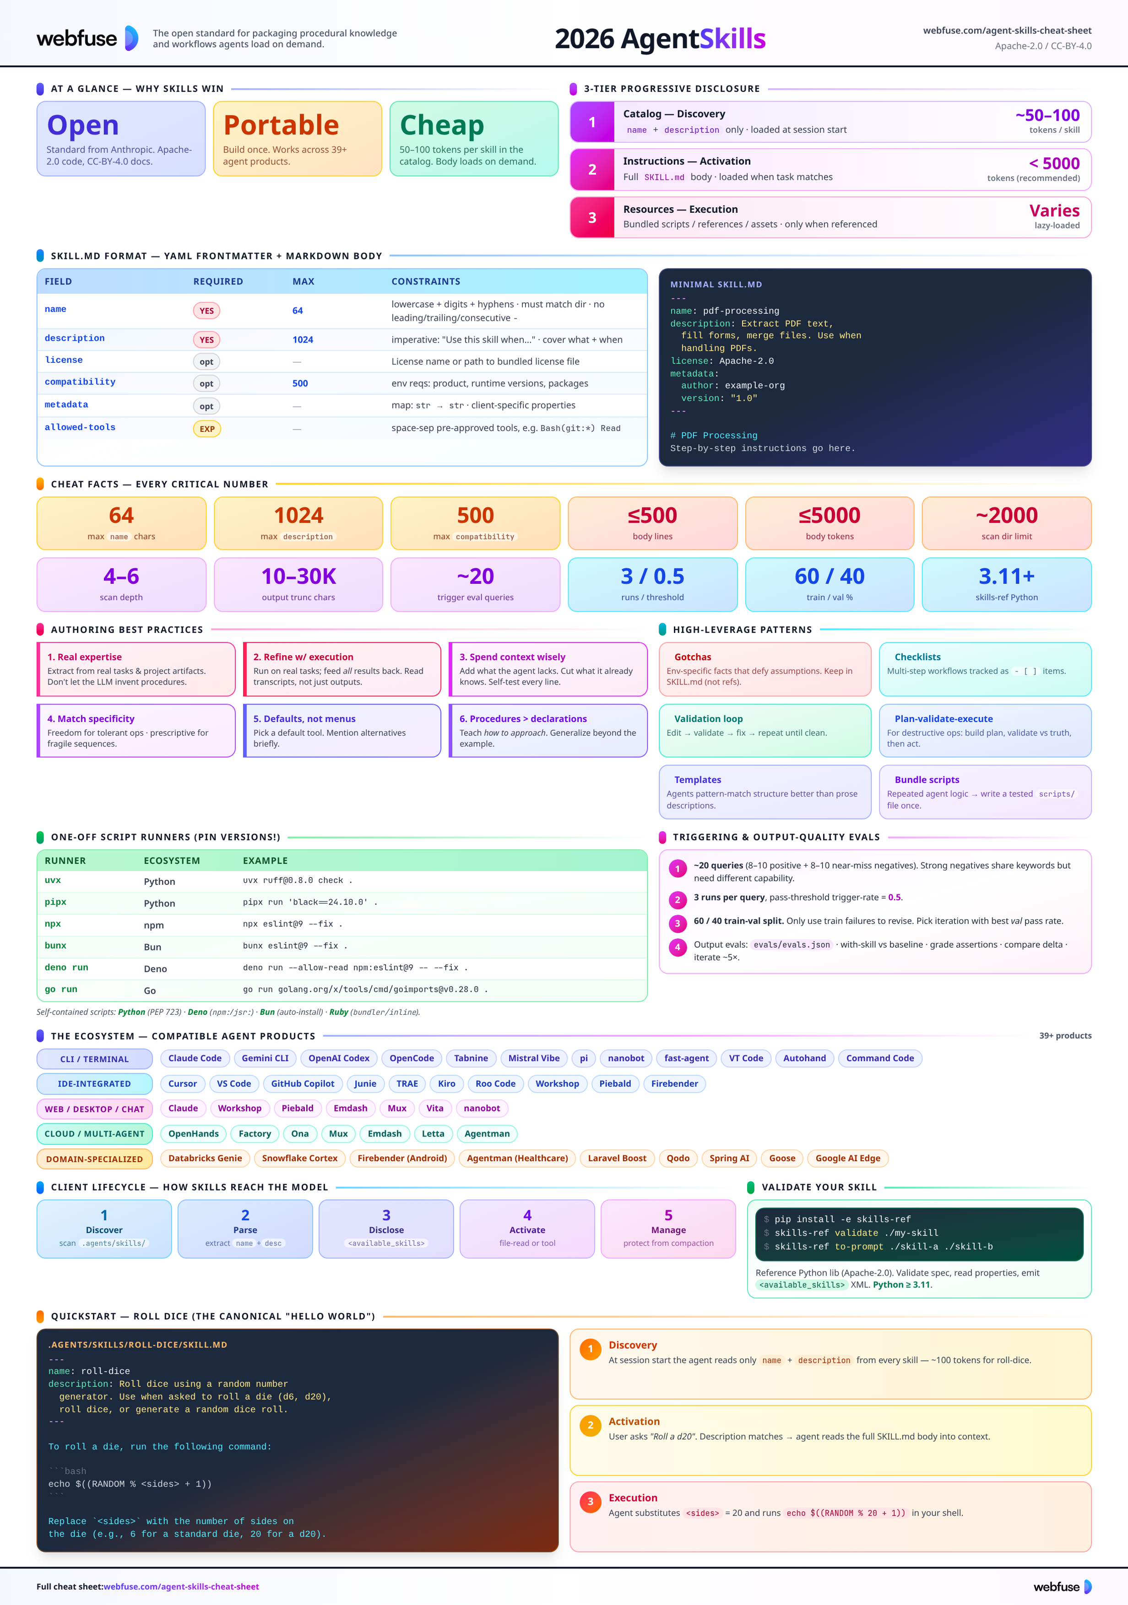1128x1605 pixels.
Task: Select the DOMAIN-SPECIALIZED category tab
Action: pos(94,1159)
